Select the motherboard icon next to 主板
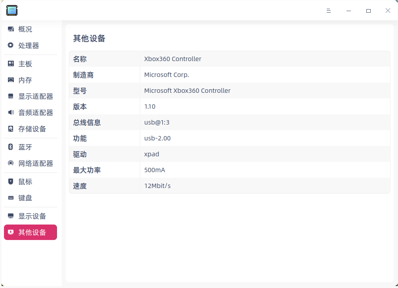 click(10, 63)
